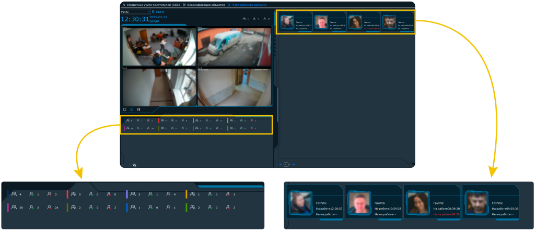Click the third layout icon under the video grid
Image resolution: width=535 pixels, height=232 pixels.
click(138, 109)
